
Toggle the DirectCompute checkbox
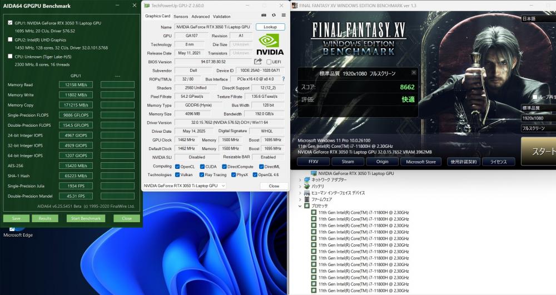[x=224, y=167]
